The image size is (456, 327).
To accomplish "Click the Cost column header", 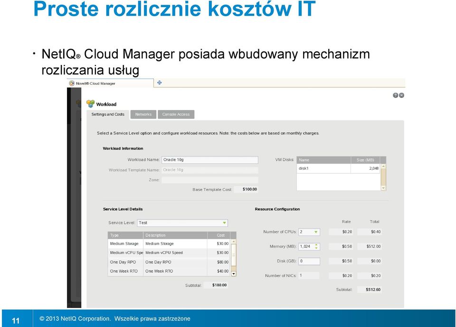I will point(218,235).
